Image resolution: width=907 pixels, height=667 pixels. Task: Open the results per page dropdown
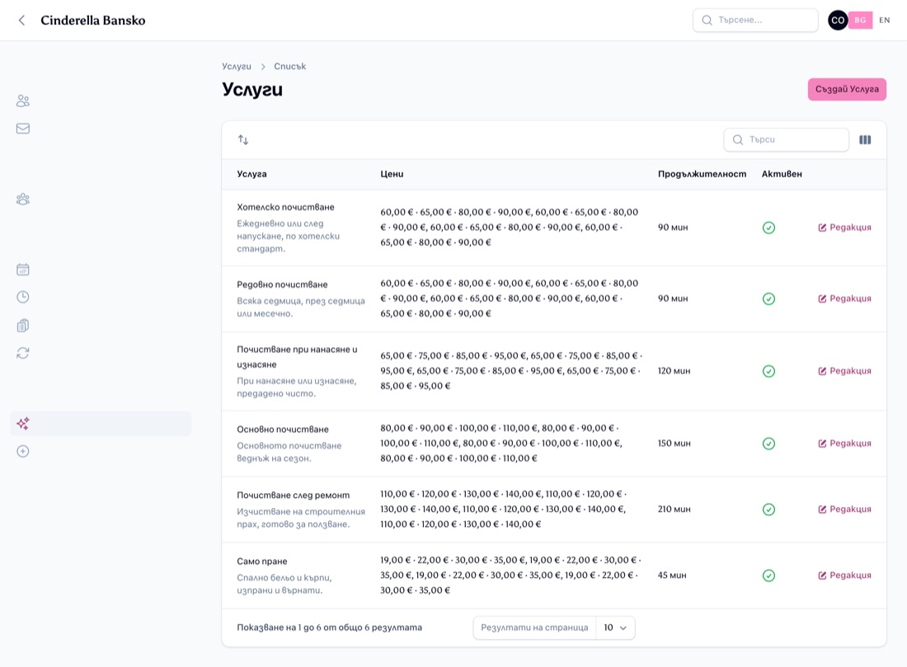[x=615, y=627]
